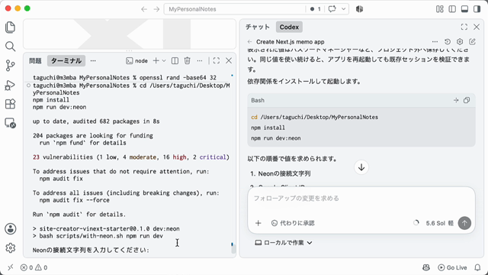The image size is (488, 275).
Task: Click the フォローアップの変更を求める input field
Action: [x=361, y=199]
